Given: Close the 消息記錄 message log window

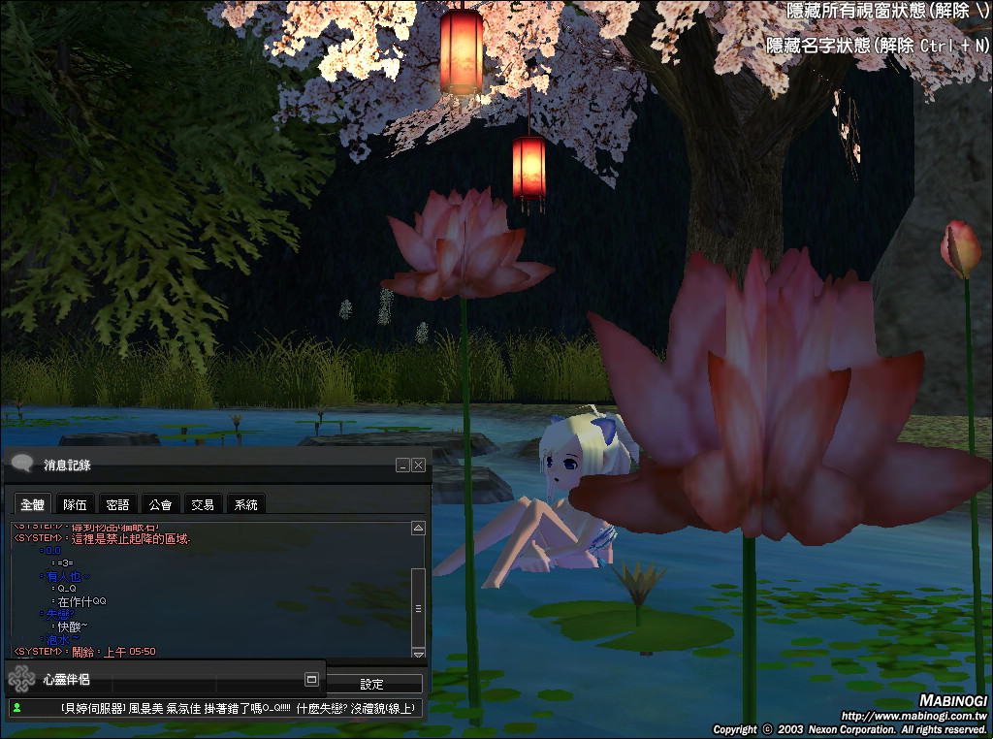Looking at the screenshot, I should pyautogui.click(x=418, y=466).
